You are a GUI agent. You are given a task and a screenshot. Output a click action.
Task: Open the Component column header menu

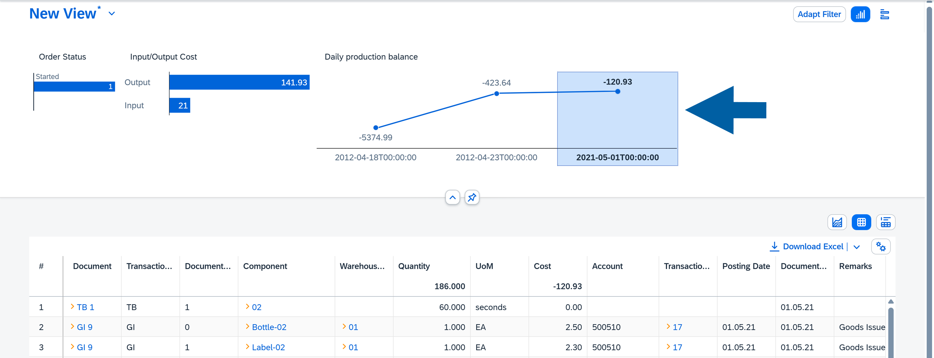coord(265,266)
